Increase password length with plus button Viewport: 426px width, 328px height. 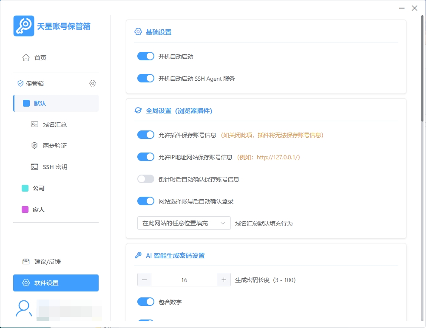pos(224,280)
